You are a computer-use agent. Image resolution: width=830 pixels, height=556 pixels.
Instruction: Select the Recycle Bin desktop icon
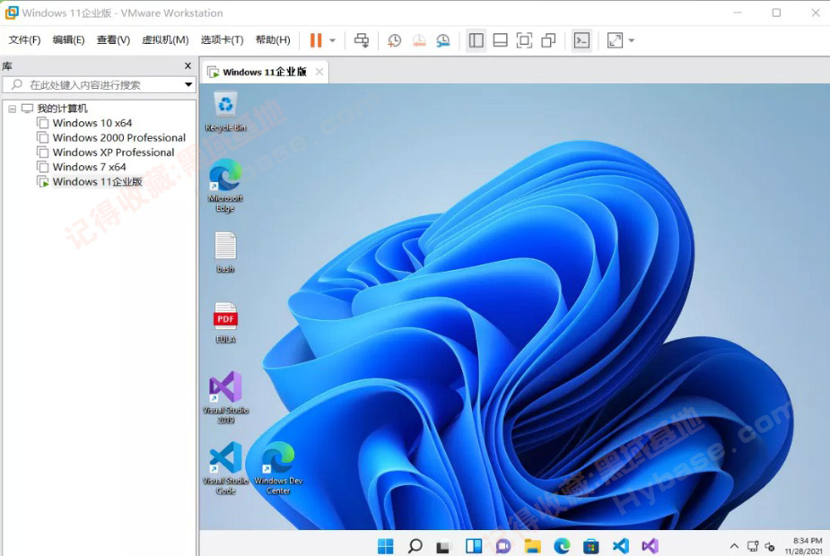coord(225,111)
